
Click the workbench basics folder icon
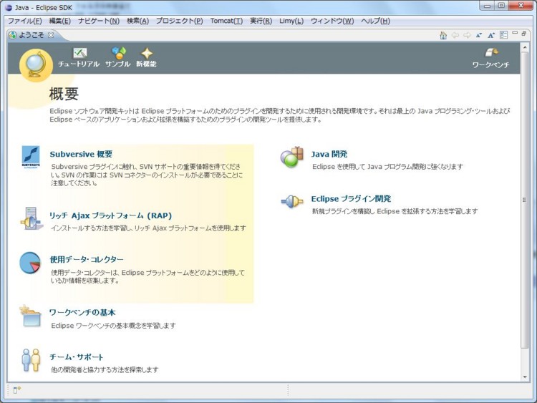tap(30, 316)
